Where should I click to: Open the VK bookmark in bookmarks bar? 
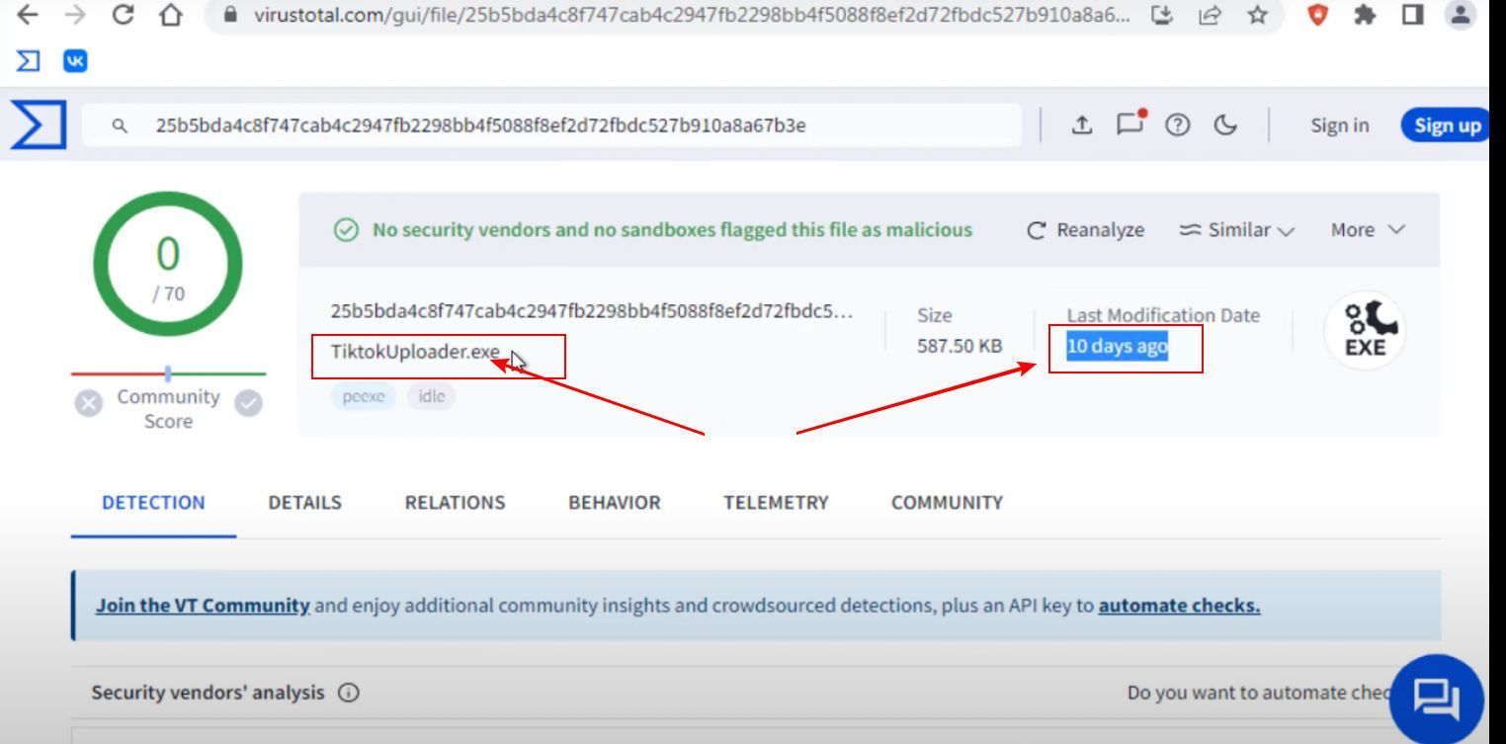pos(75,61)
